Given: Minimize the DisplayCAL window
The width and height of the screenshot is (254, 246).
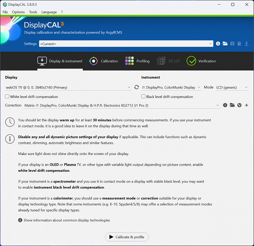Looking at the screenshot, I should (x=219, y=5).
